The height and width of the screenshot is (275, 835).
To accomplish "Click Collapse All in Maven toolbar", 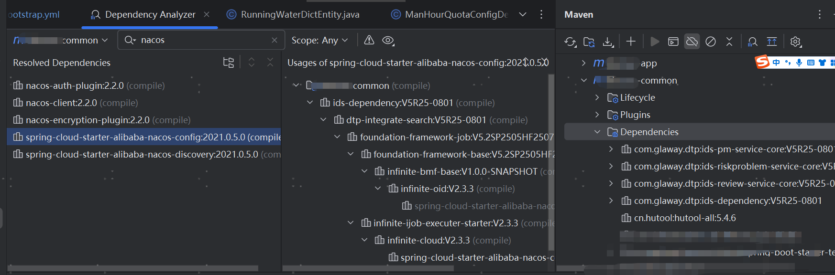I will click(x=729, y=42).
